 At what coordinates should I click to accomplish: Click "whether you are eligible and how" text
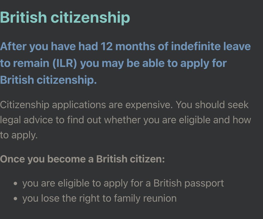tap(177, 120)
